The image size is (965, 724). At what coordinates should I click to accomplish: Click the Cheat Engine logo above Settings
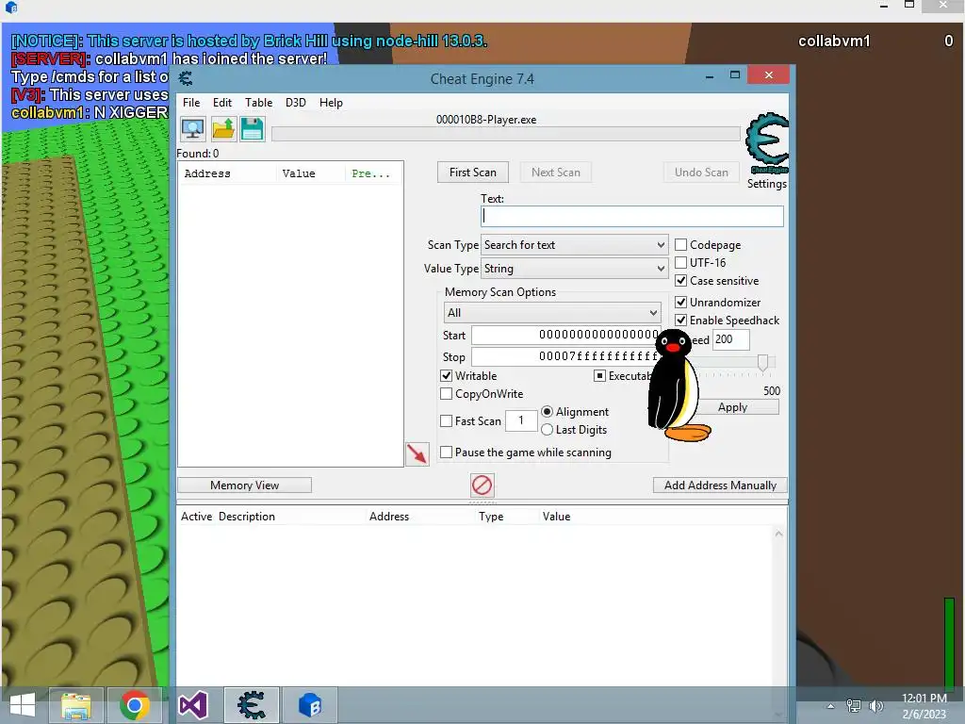(767, 143)
